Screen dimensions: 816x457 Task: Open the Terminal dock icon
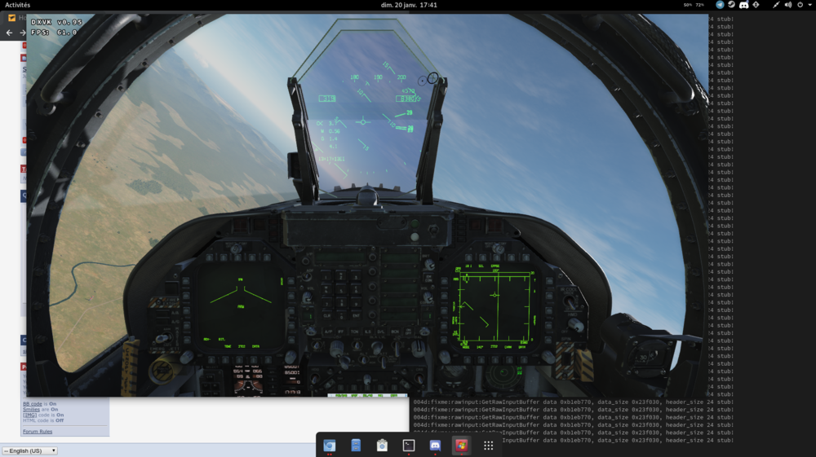pos(409,445)
